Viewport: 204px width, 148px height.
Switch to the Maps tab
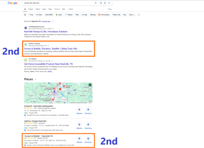(x=50, y=9)
